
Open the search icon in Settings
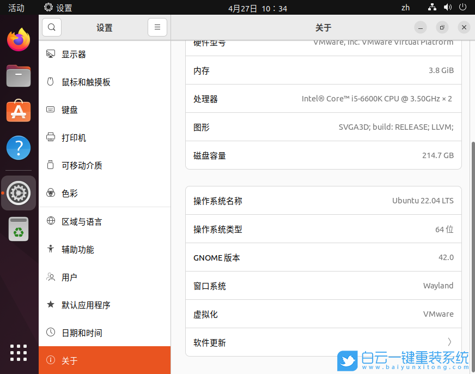[51, 27]
